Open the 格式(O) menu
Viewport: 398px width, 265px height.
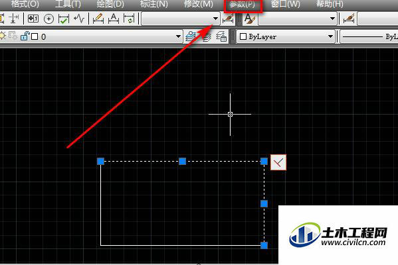(25, 4)
